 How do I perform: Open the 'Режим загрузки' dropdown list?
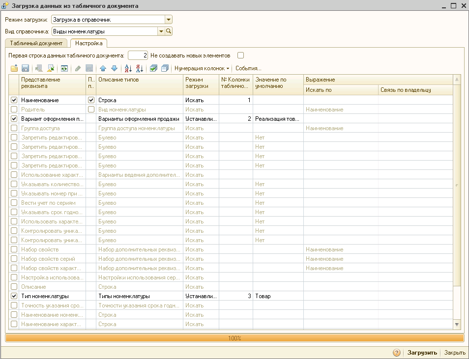(x=169, y=20)
